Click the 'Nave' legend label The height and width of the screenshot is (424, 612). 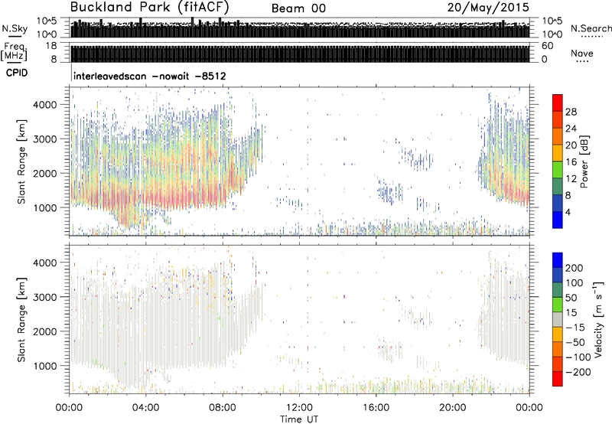(582, 53)
